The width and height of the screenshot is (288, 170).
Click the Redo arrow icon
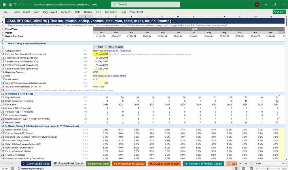coord(23,4)
